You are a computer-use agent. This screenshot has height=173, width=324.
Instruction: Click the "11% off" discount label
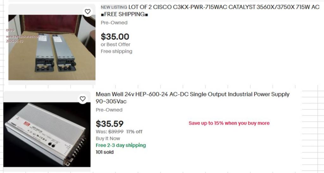coord(134,132)
